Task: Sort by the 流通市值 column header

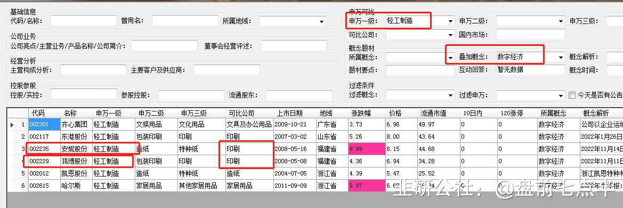Action: point(439,113)
